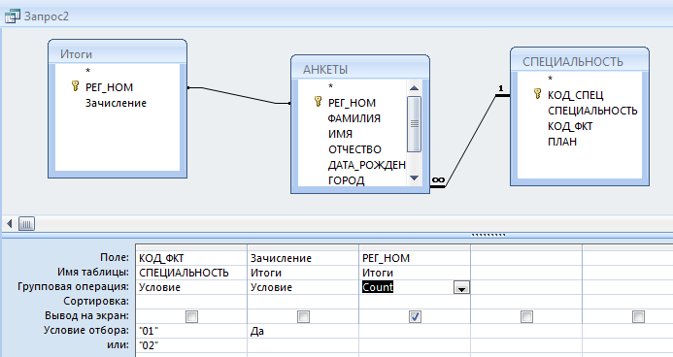Click sort cell under Зачисление column
The width and height of the screenshot is (673, 357).
303,302
